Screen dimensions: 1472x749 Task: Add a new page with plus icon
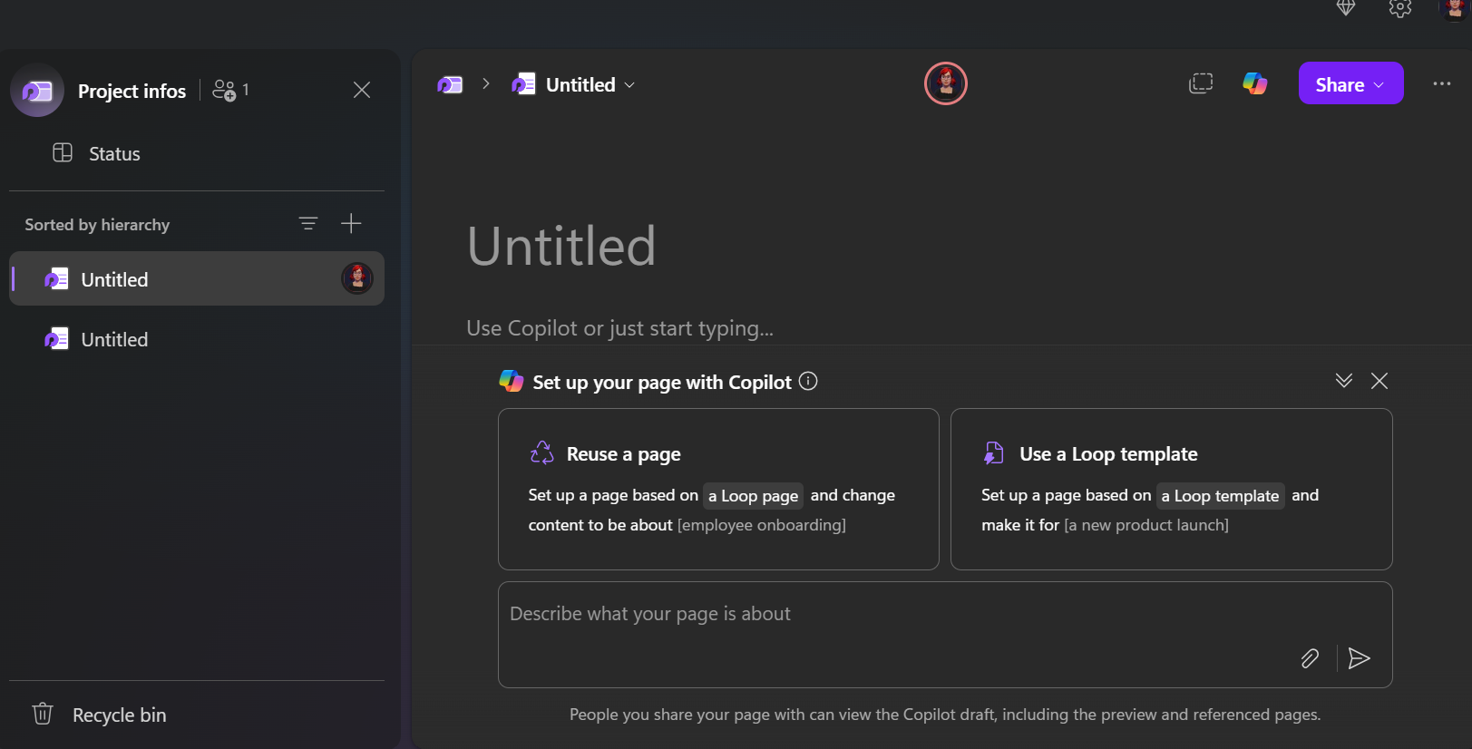(x=351, y=223)
